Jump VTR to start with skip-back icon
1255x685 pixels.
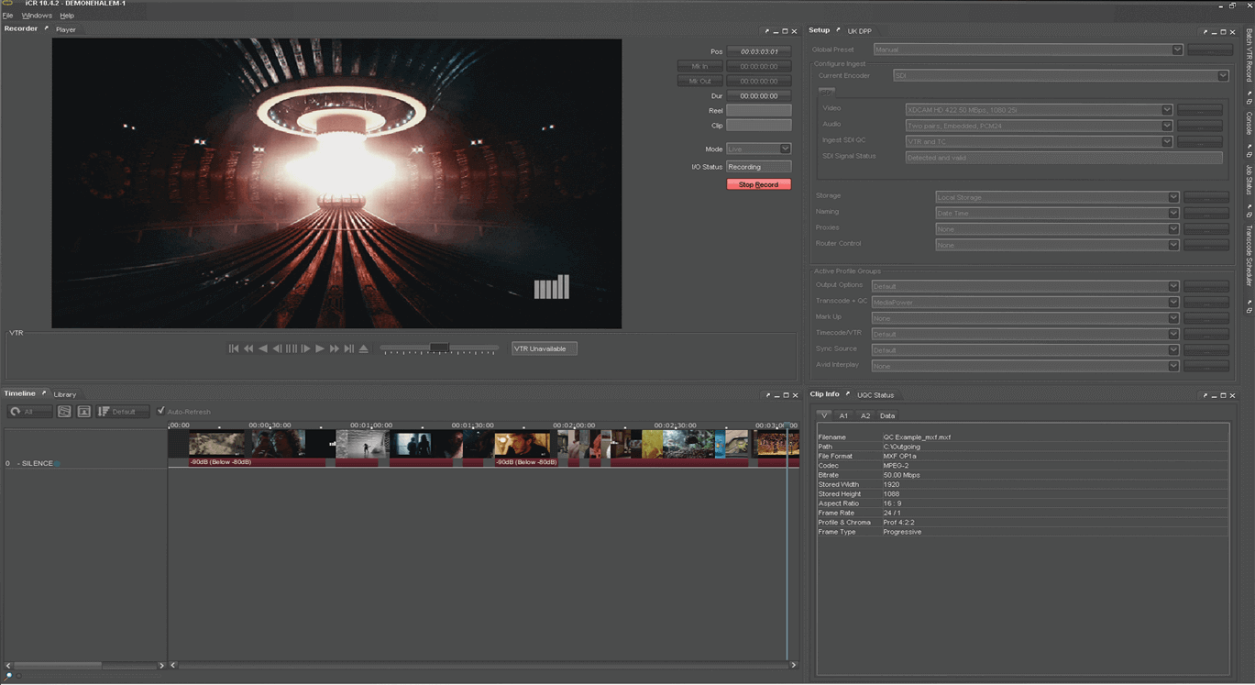pos(233,348)
